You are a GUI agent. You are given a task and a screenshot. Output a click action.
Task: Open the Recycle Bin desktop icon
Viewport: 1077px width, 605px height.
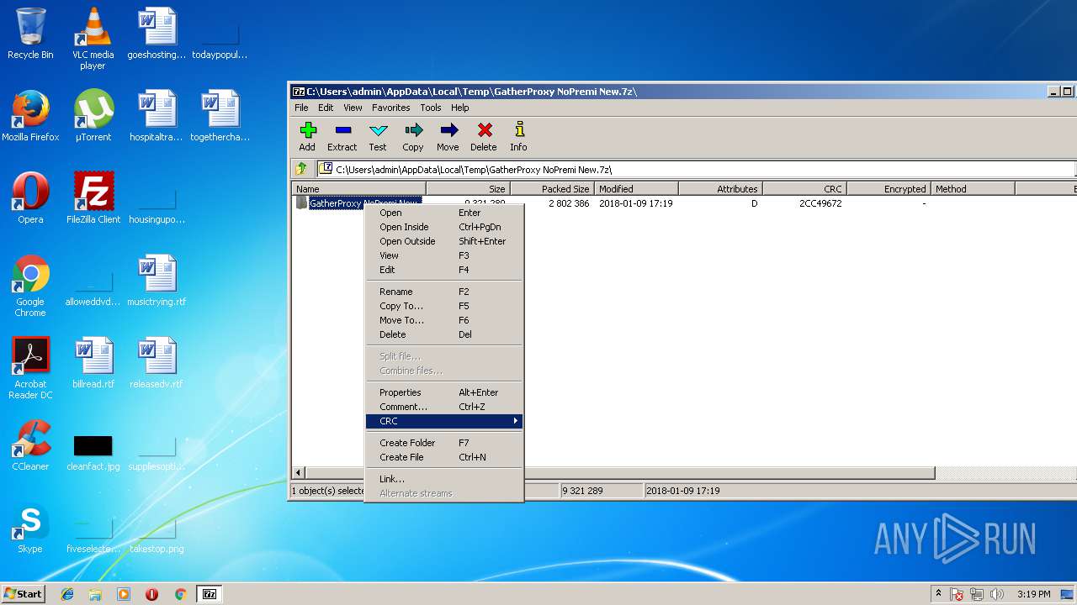click(x=30, y=34)
